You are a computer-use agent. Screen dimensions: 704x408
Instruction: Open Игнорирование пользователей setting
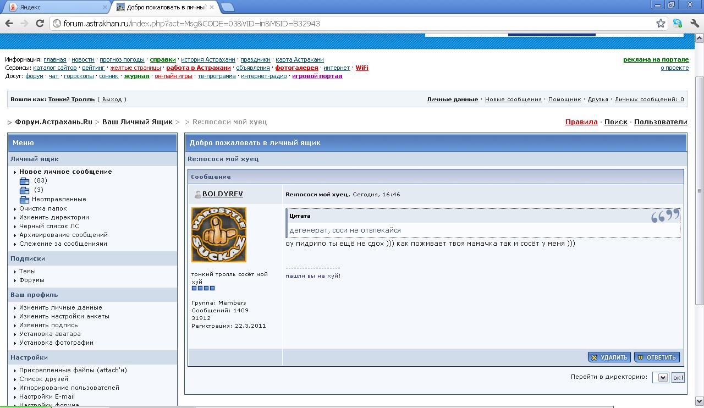point(69,388)
